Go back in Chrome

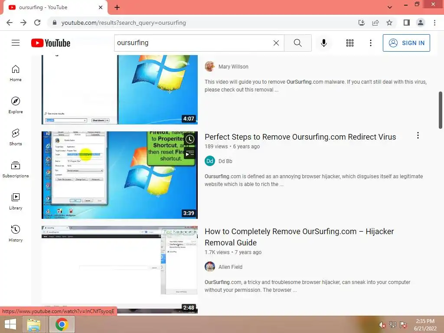[10, 23]
